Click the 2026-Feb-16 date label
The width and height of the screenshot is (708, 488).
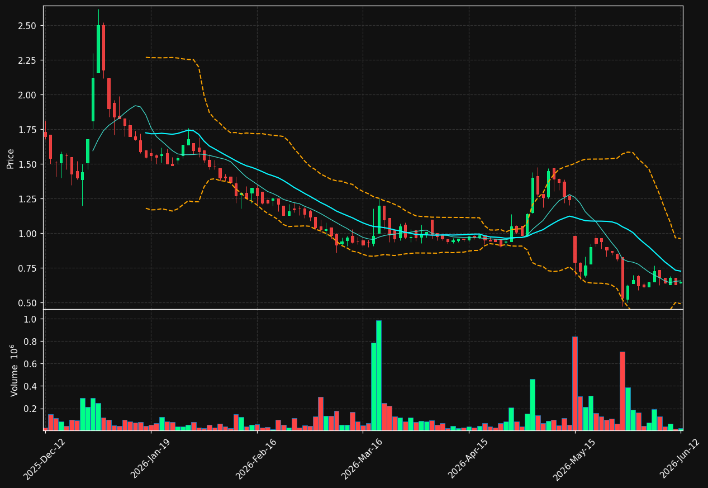coord(256,458)
